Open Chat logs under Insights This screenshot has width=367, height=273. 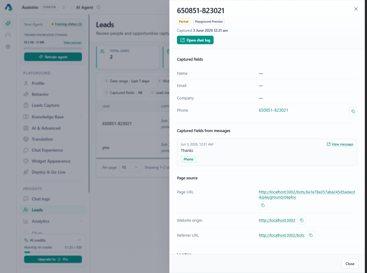coord(53,199)
